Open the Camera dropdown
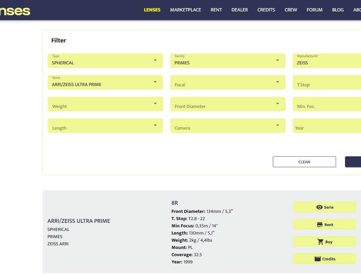This screenshot has height=276, width=361. (228, 126)
